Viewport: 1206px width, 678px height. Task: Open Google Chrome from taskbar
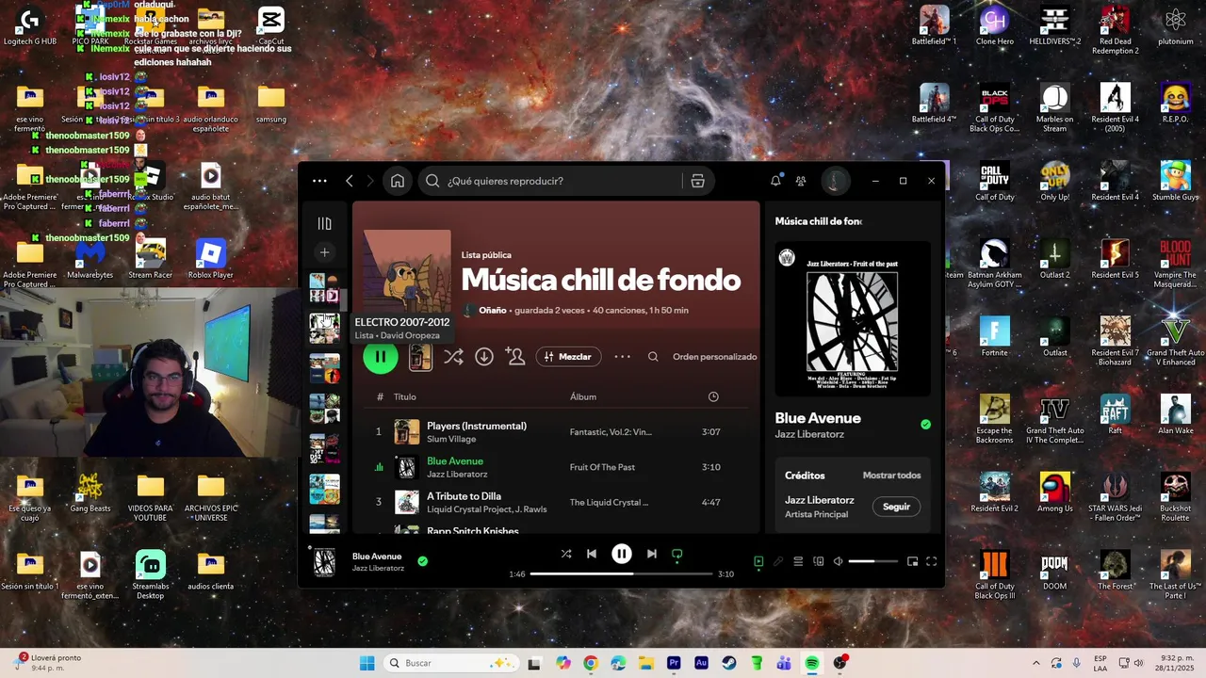pyautogui.click(x=590, y=663)
